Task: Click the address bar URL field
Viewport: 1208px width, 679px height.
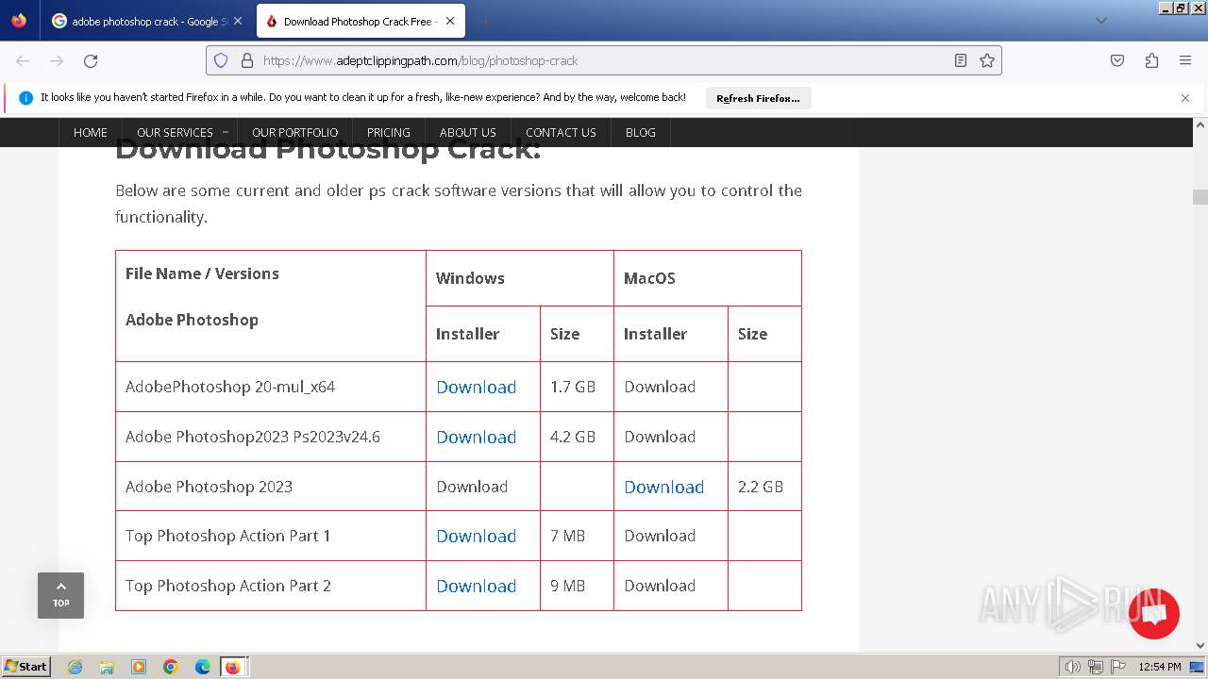Action: tap(604, 60)
